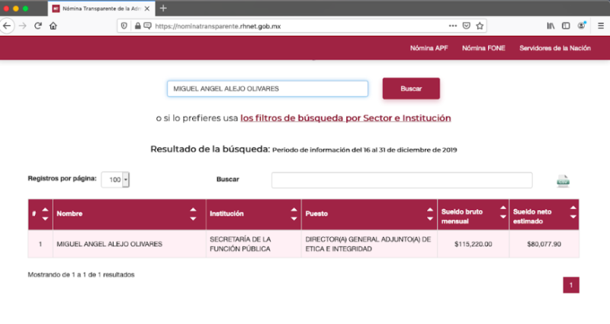Expand the Registros por página dropdown
This screenshot has height=324, width=610.
(x=115, y=179)
